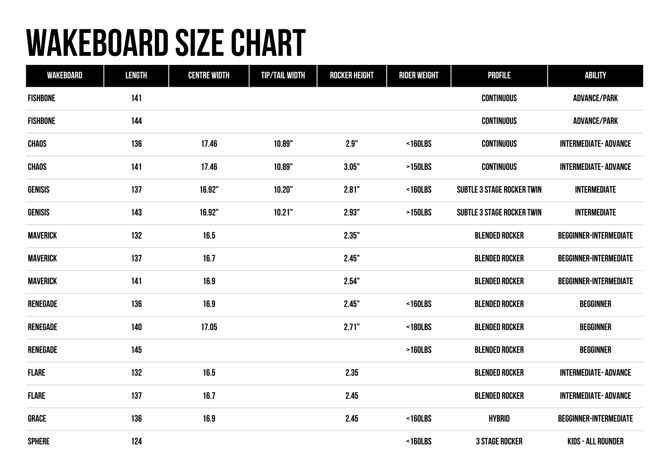Viewport: 656px width, 464px height.
Task: Click Subtle 3 Stage Rocker Twin for Genisis 137
Action: click(x=499, y=189)
